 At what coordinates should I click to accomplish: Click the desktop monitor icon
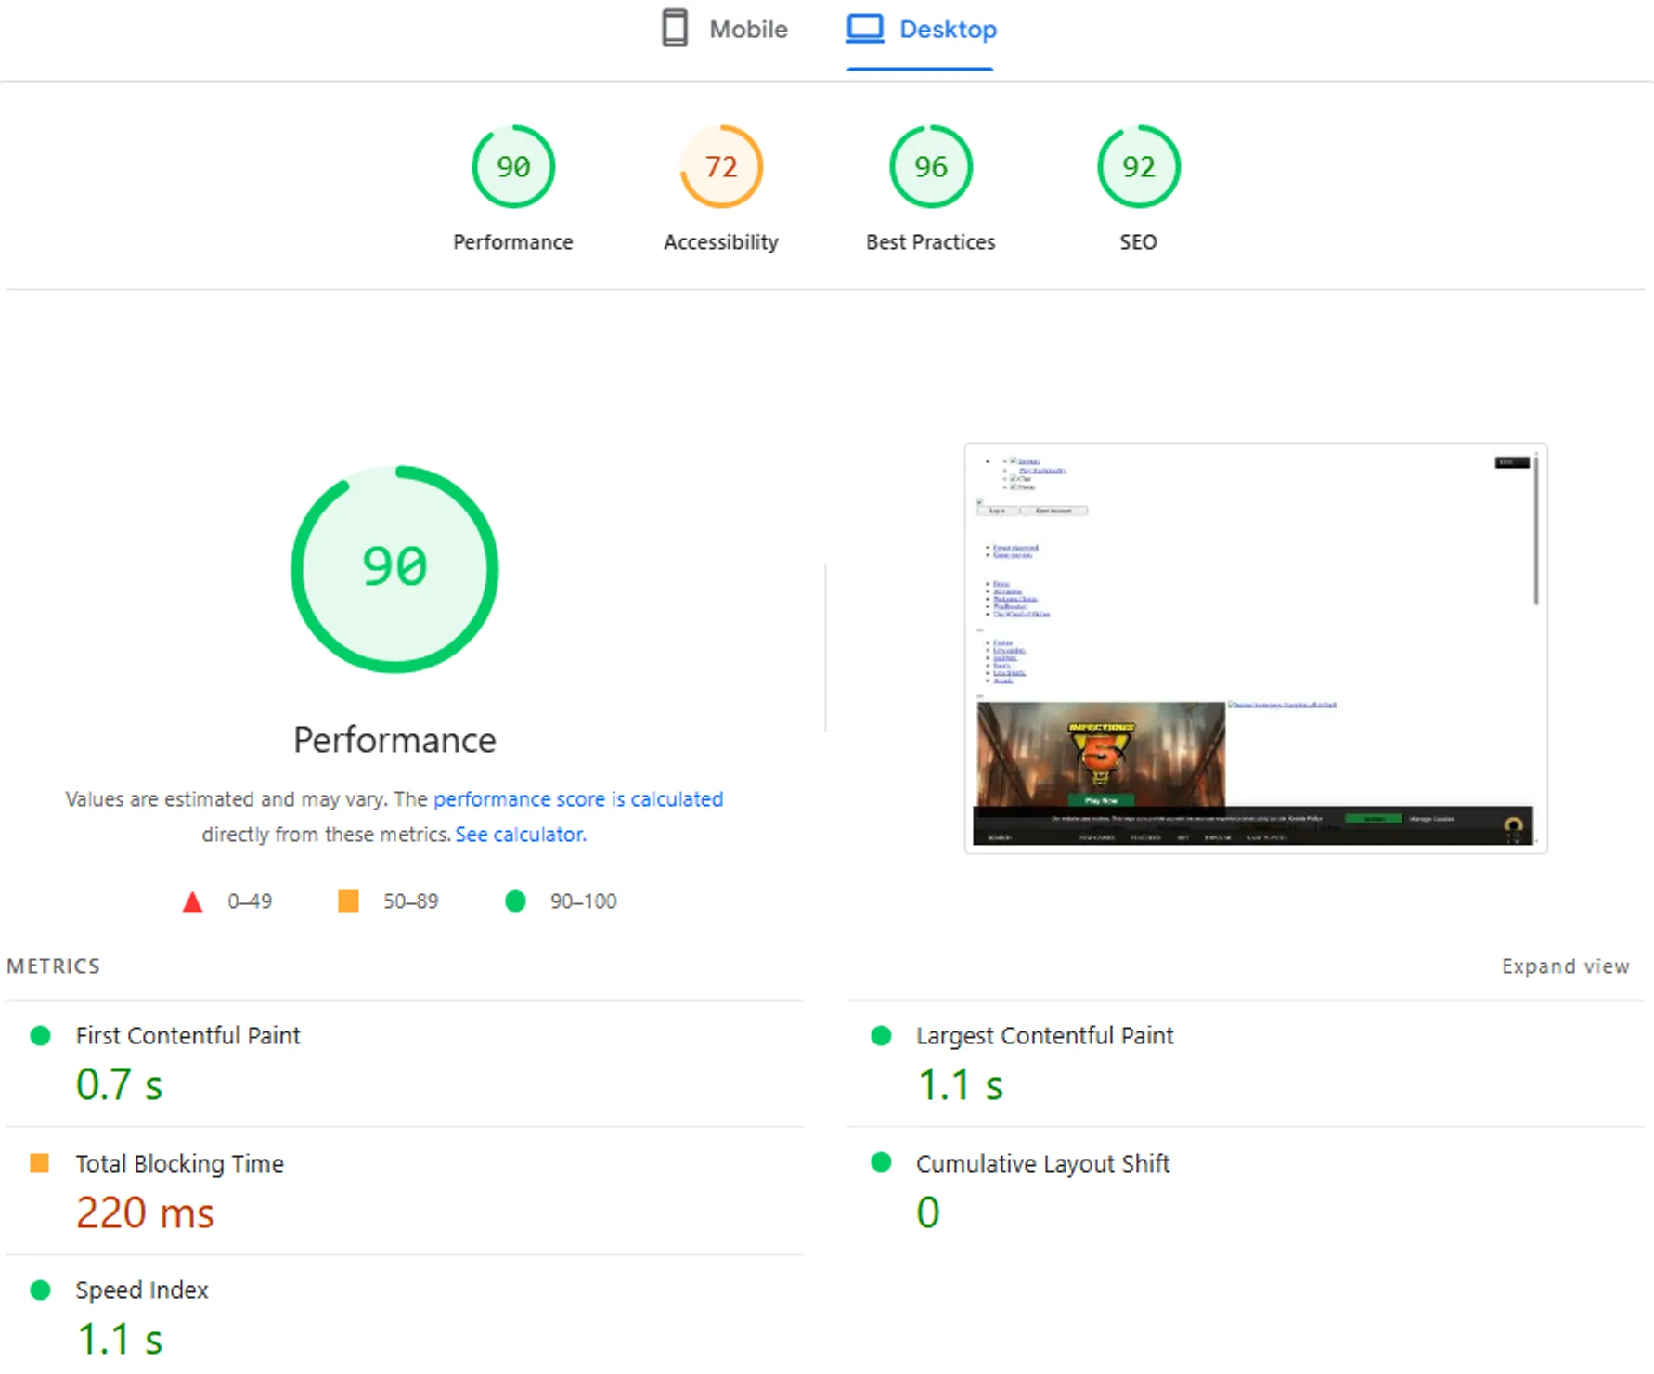(x=864, y=29)
